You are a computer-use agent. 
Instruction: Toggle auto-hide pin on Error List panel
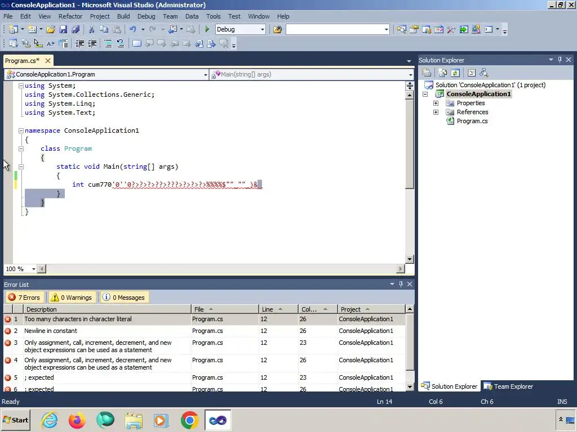tap(401, 284)
